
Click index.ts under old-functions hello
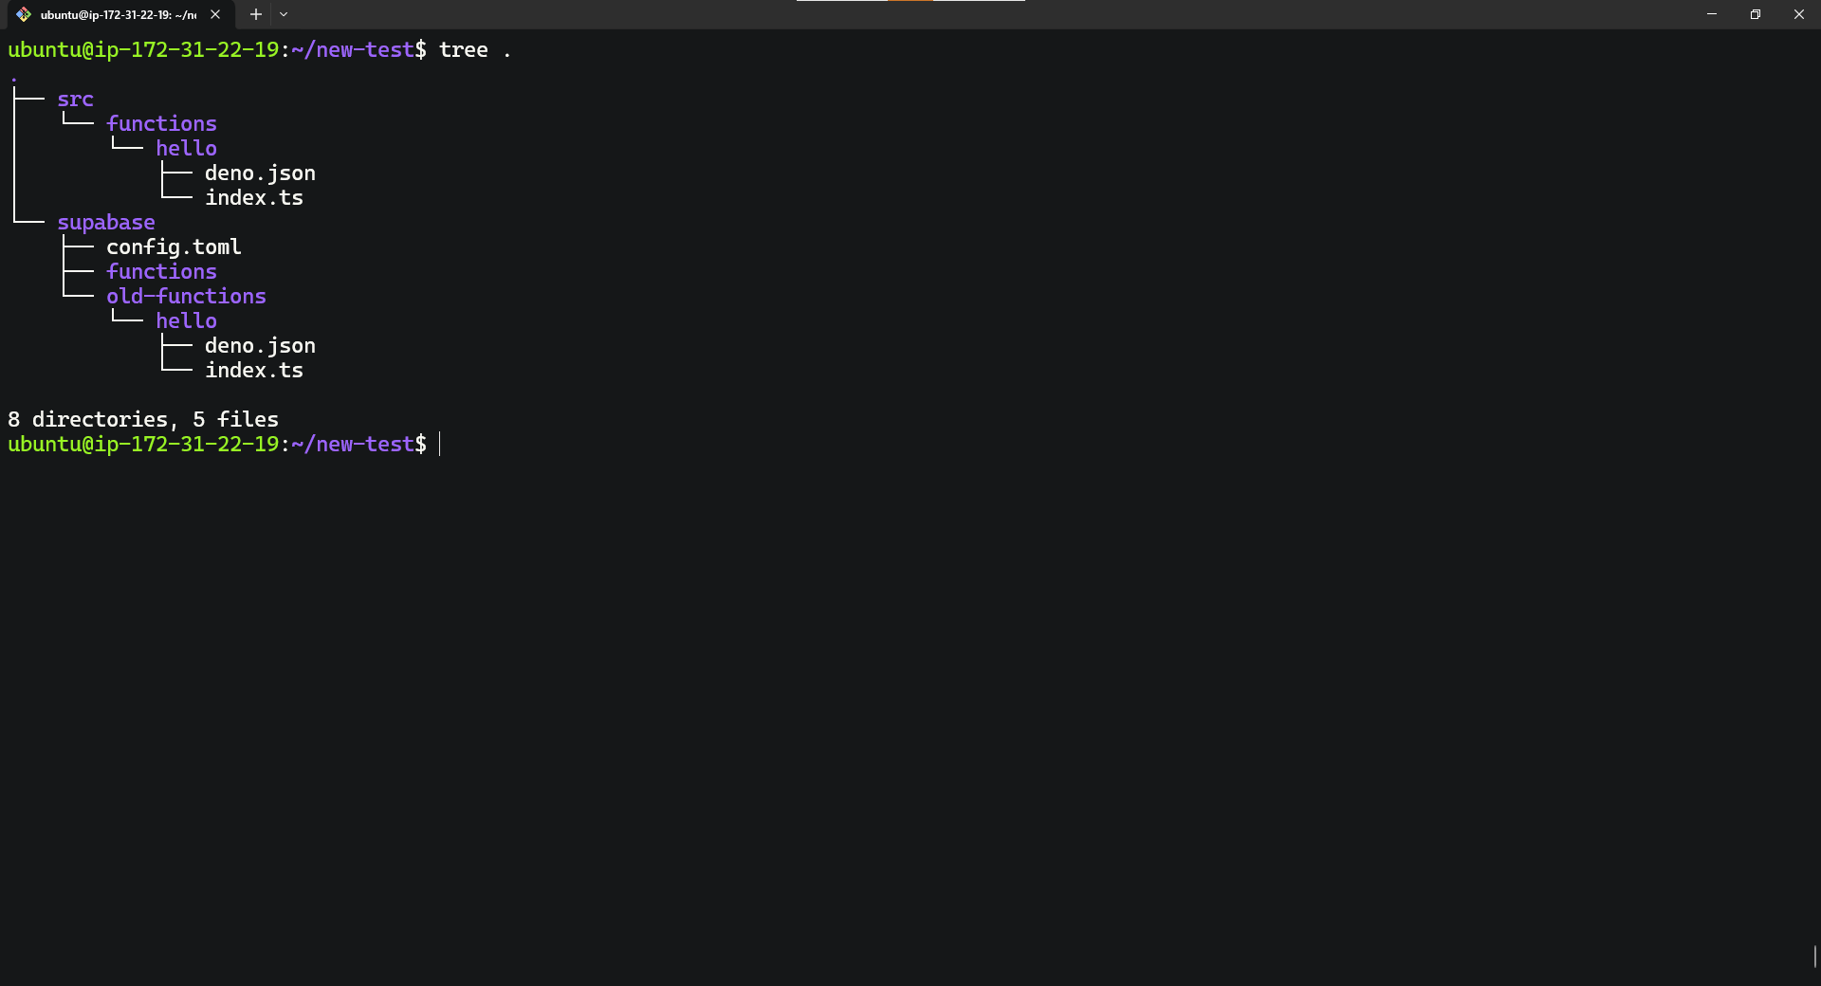[254, 371]
